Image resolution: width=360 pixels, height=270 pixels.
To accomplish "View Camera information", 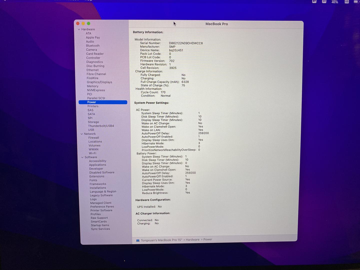I will [x=91, y=50].
